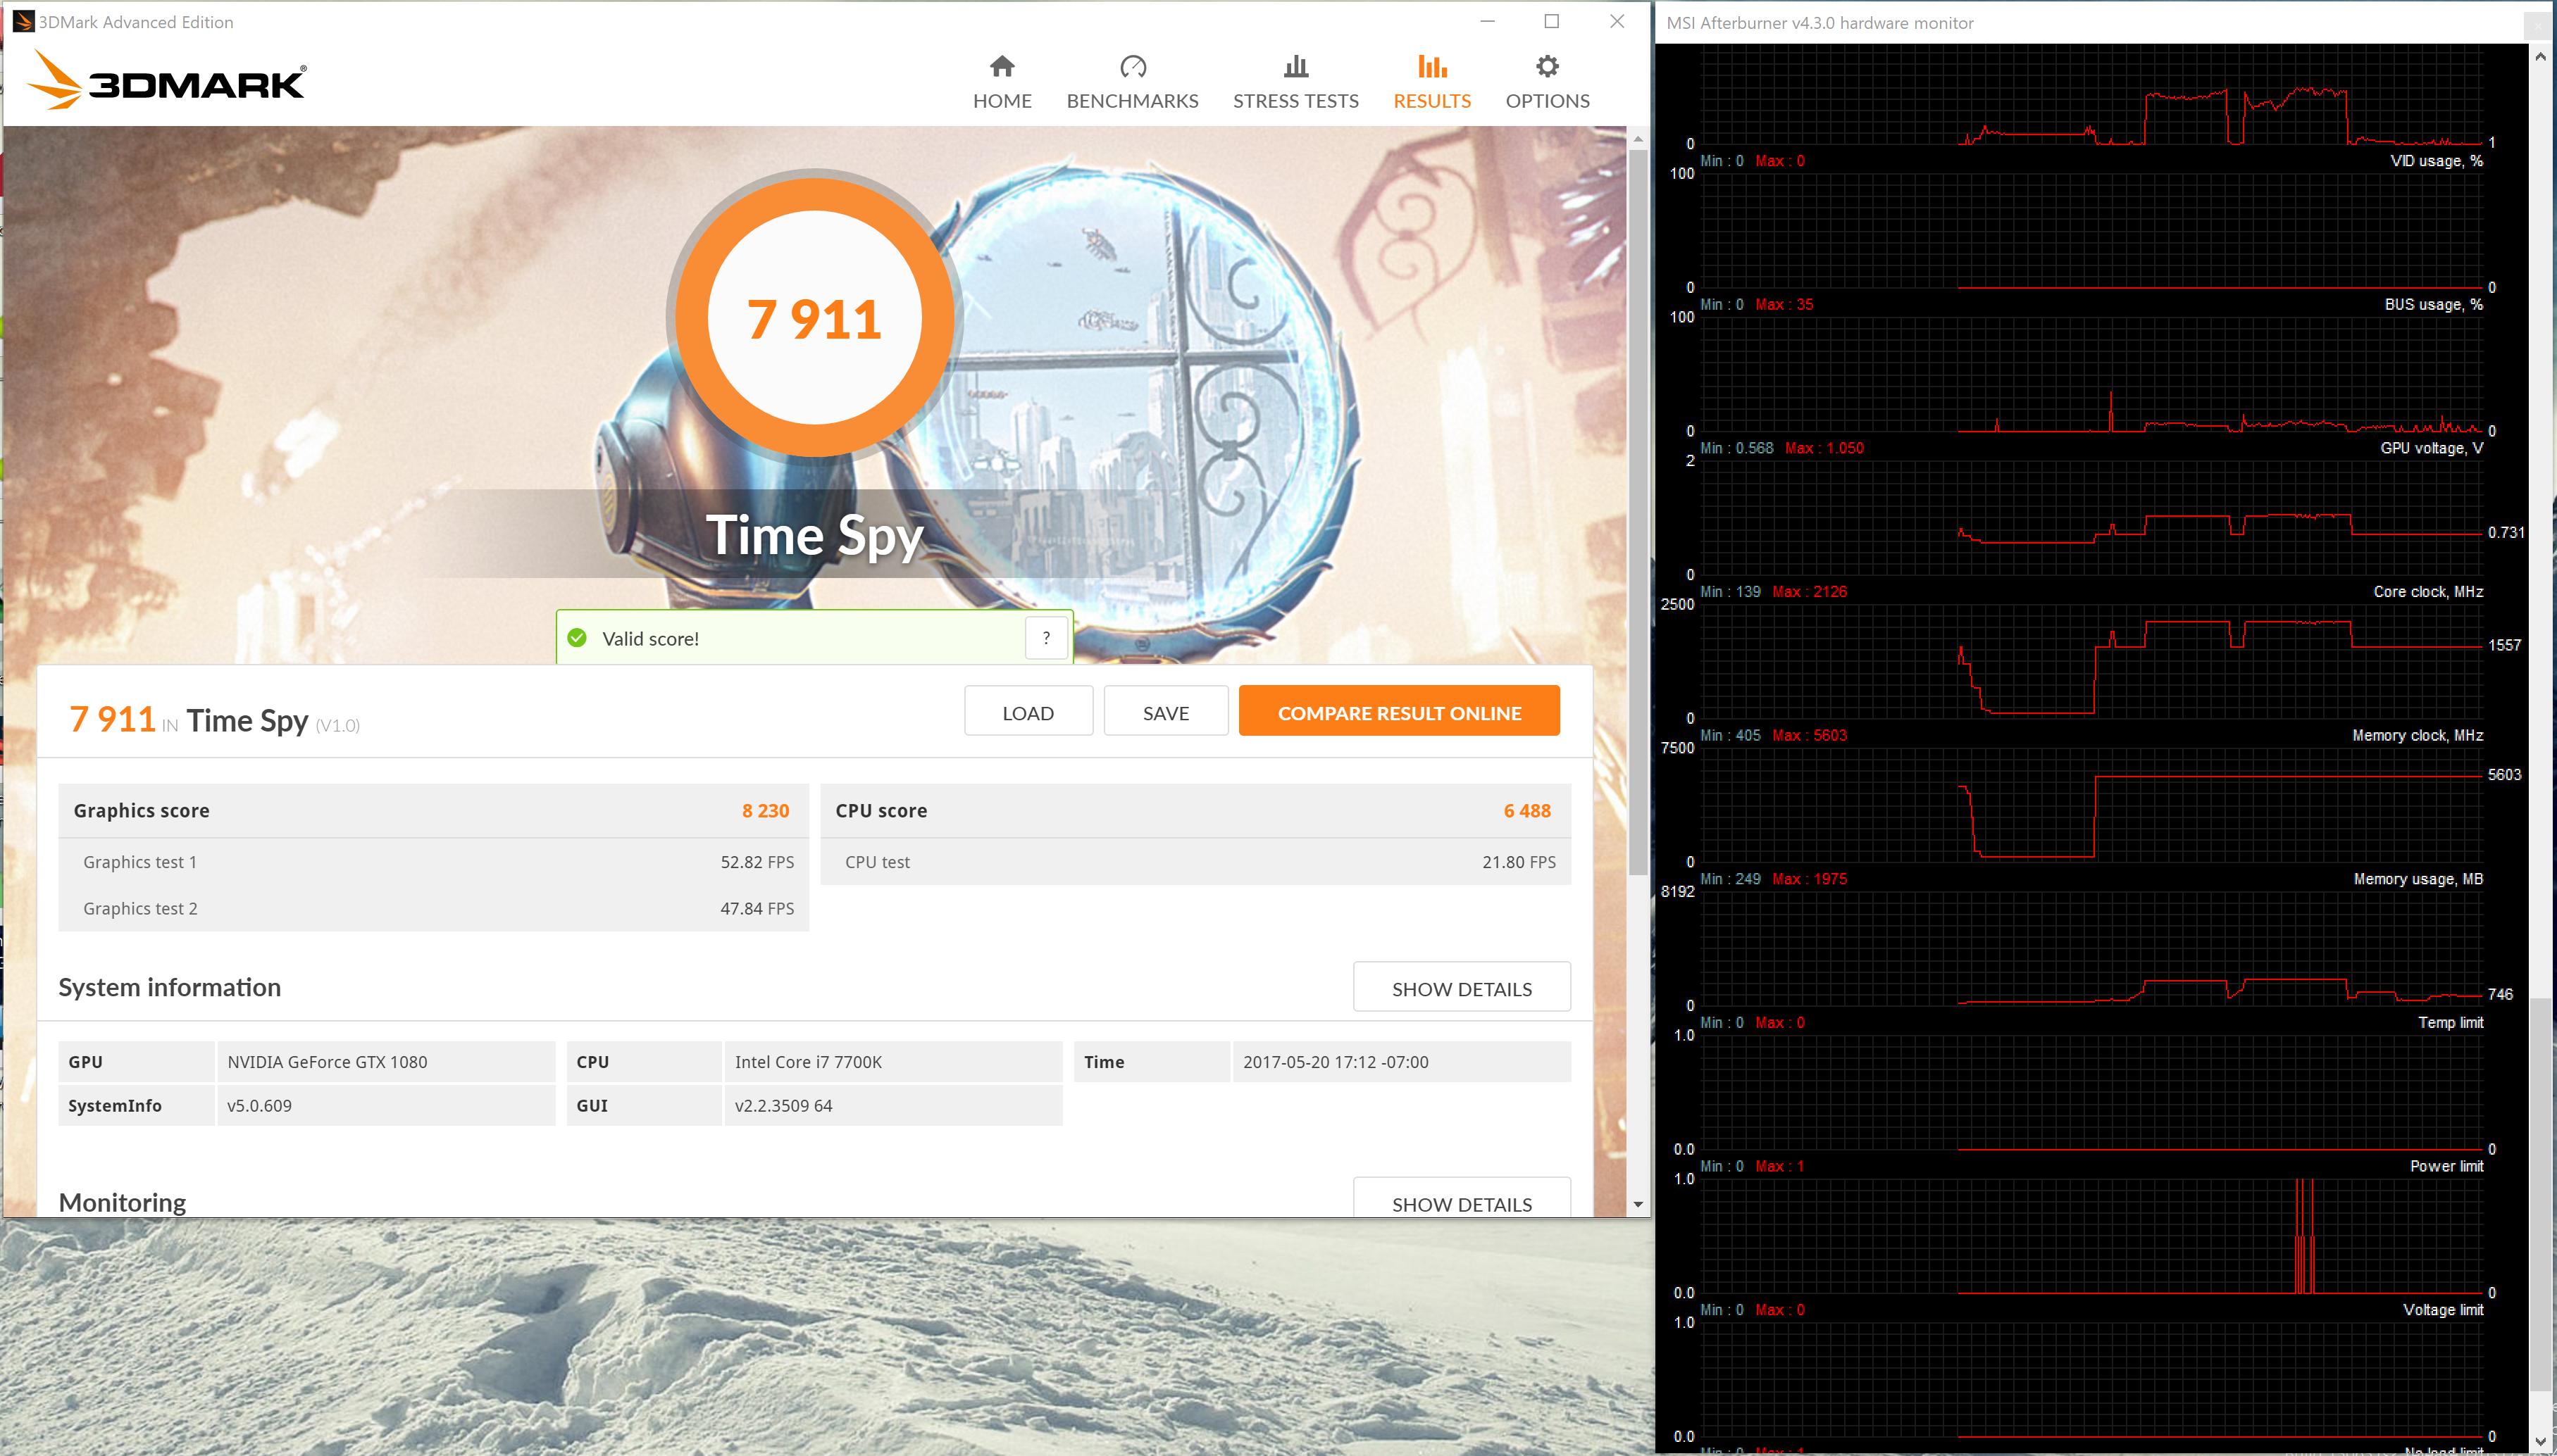Click the Load button

pyautogui.click(x=1028, y=712)
